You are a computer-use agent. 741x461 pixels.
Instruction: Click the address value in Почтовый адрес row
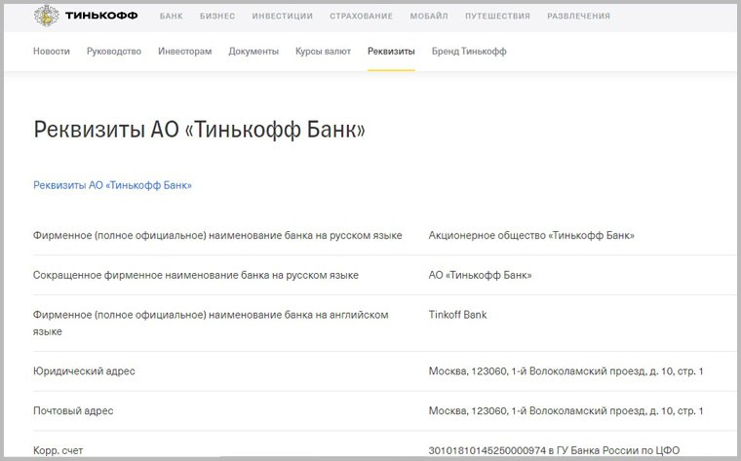[565, 411]
